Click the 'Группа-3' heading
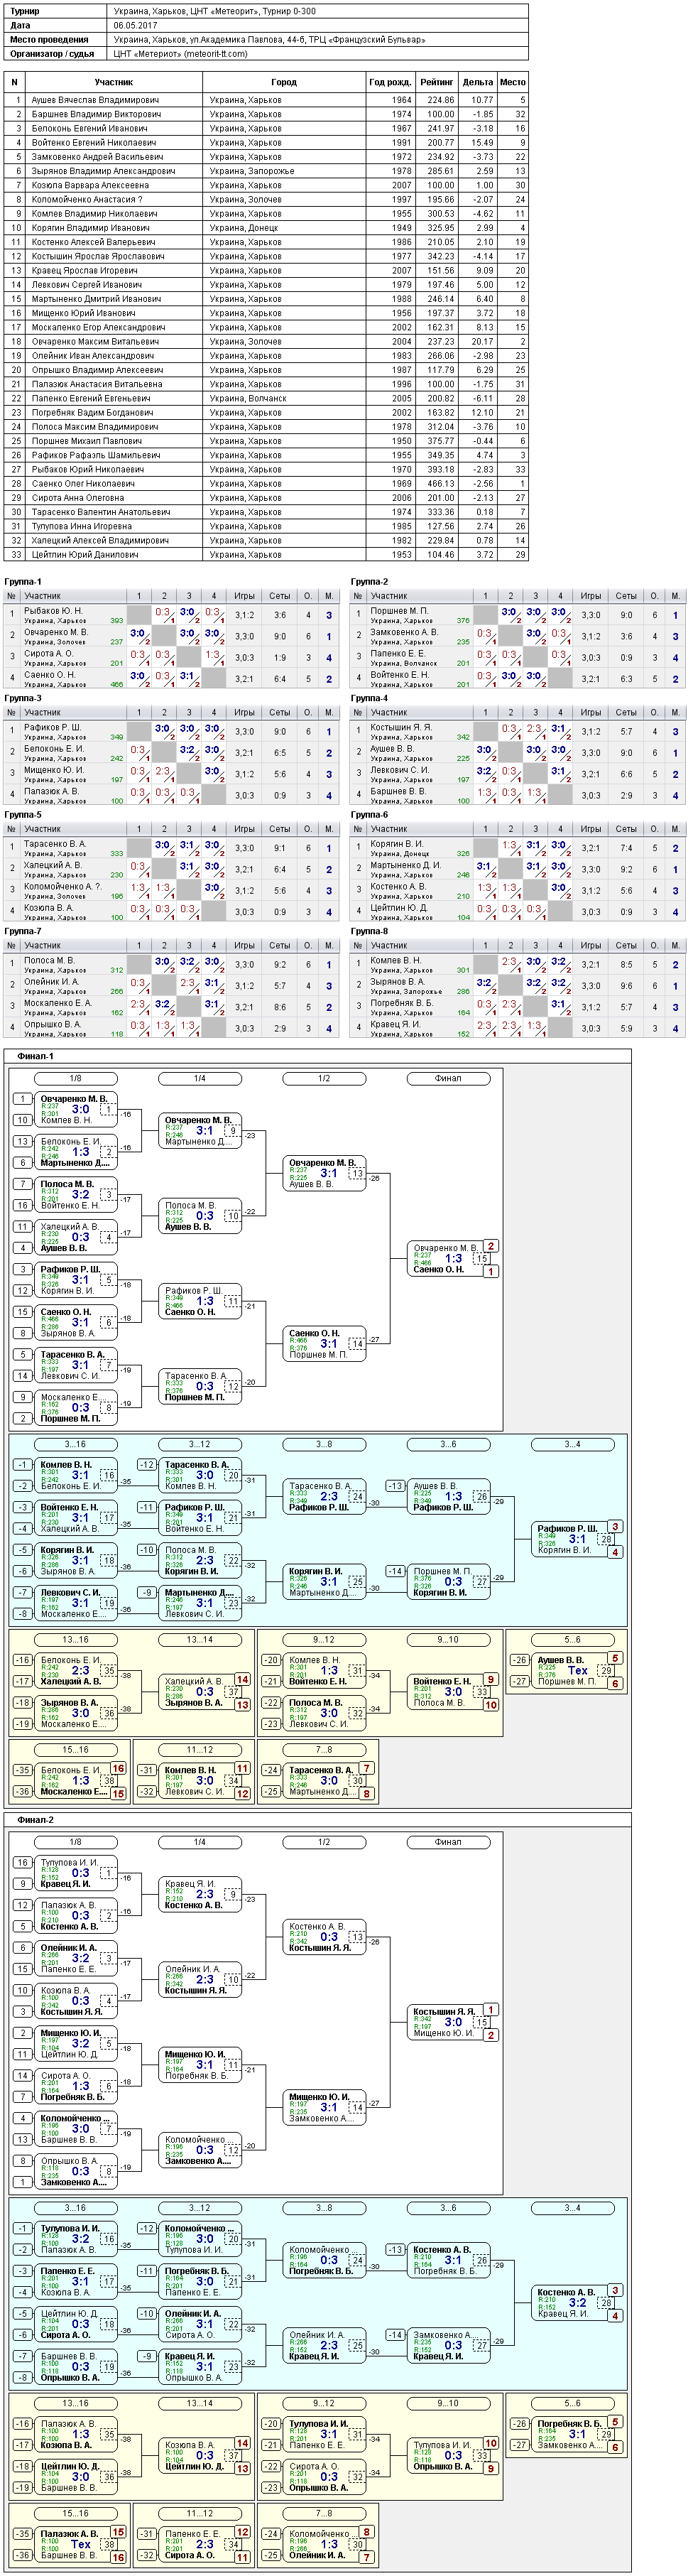This screenshot has width=693, height=2576. point(23,698)
